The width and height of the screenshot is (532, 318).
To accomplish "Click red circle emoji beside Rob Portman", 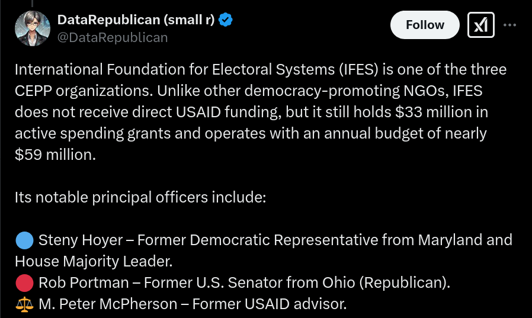I will 24,283.
